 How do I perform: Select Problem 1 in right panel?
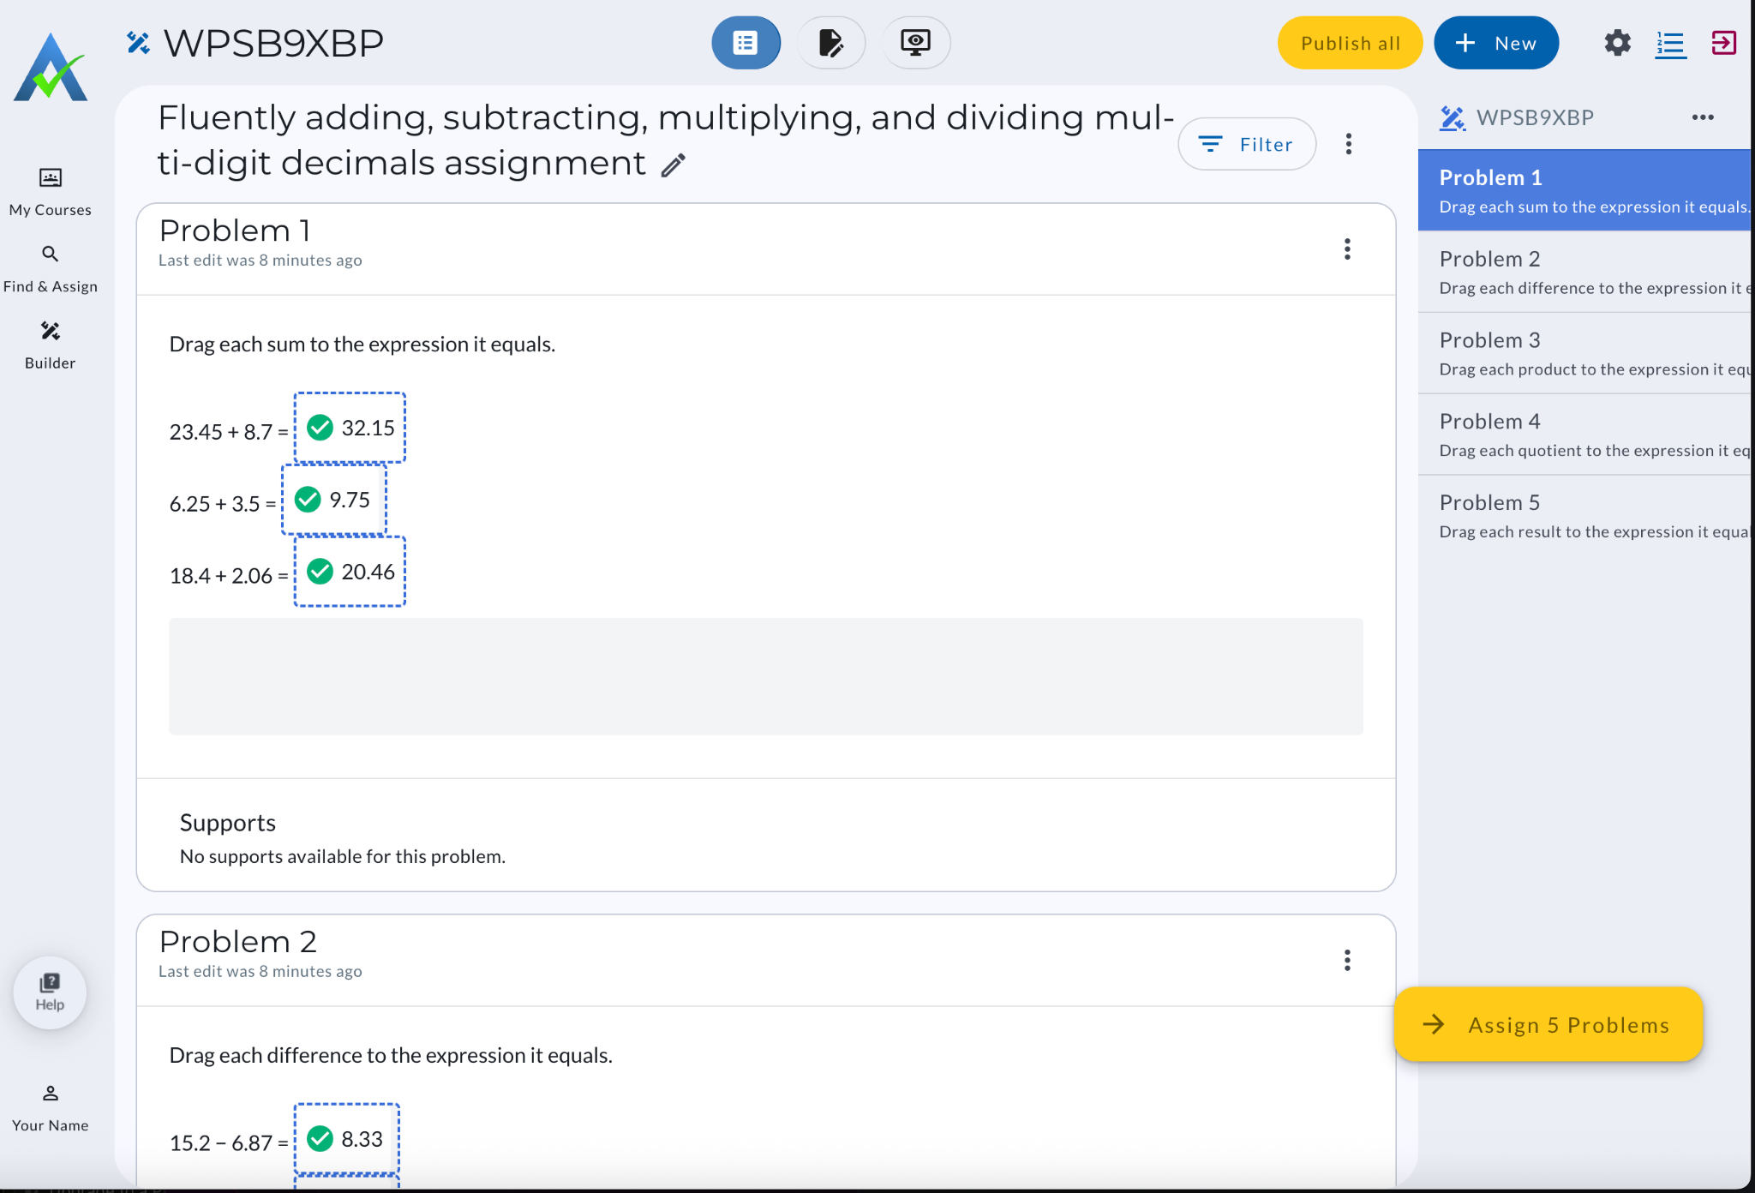pyautogui.click(x=1584, y=190)
